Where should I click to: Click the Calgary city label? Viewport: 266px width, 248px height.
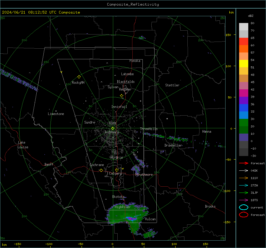click(x=115, y=173)
